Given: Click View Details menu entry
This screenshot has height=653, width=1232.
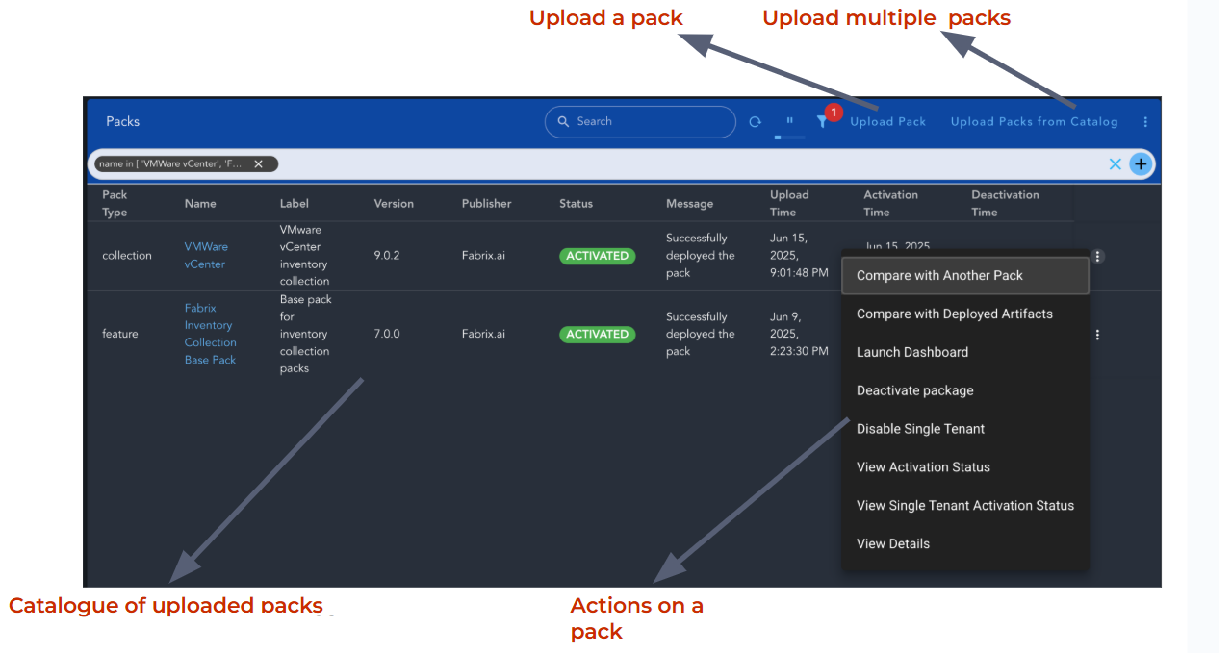Looking at the screenshot, I should pos(893,544).
